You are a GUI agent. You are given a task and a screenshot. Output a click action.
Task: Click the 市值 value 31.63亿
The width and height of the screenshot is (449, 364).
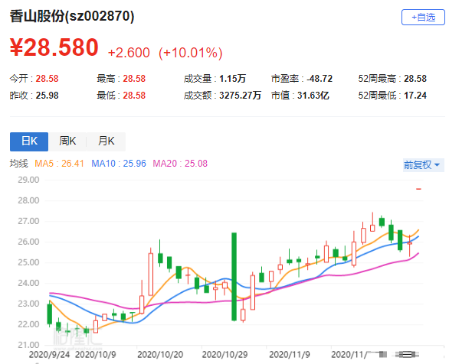313,96
